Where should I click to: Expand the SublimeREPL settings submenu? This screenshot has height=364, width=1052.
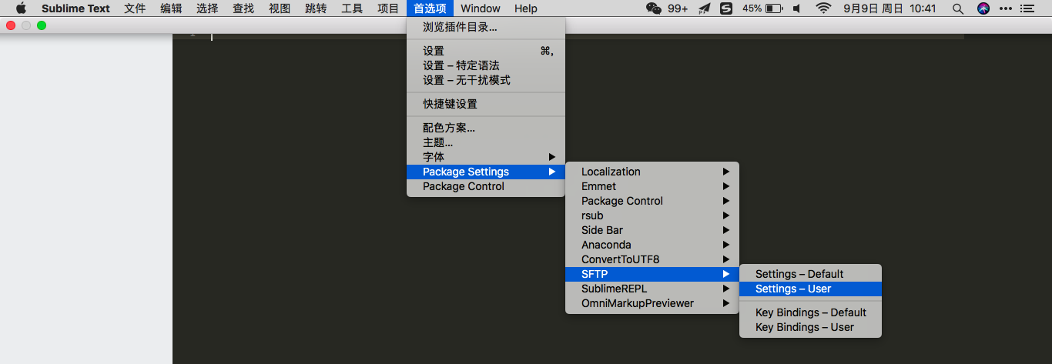(x=614, y=289)
